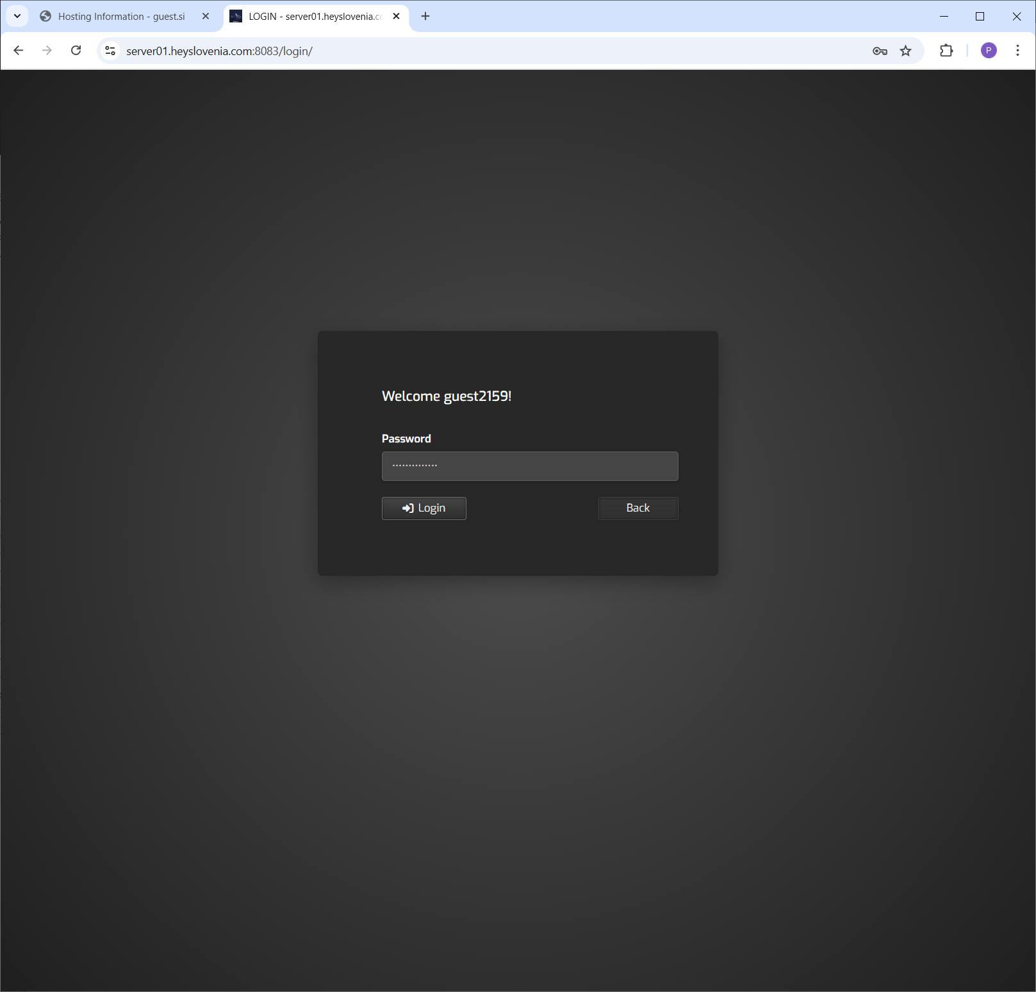Reload the login page

(x=76, y=50)
